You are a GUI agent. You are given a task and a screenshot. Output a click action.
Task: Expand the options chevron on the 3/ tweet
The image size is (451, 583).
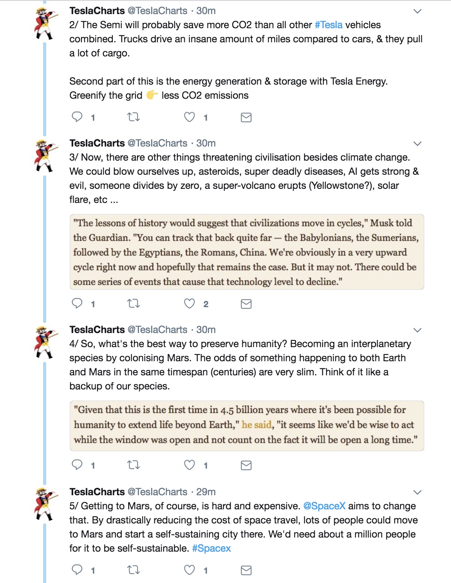(x=417, y=143)
